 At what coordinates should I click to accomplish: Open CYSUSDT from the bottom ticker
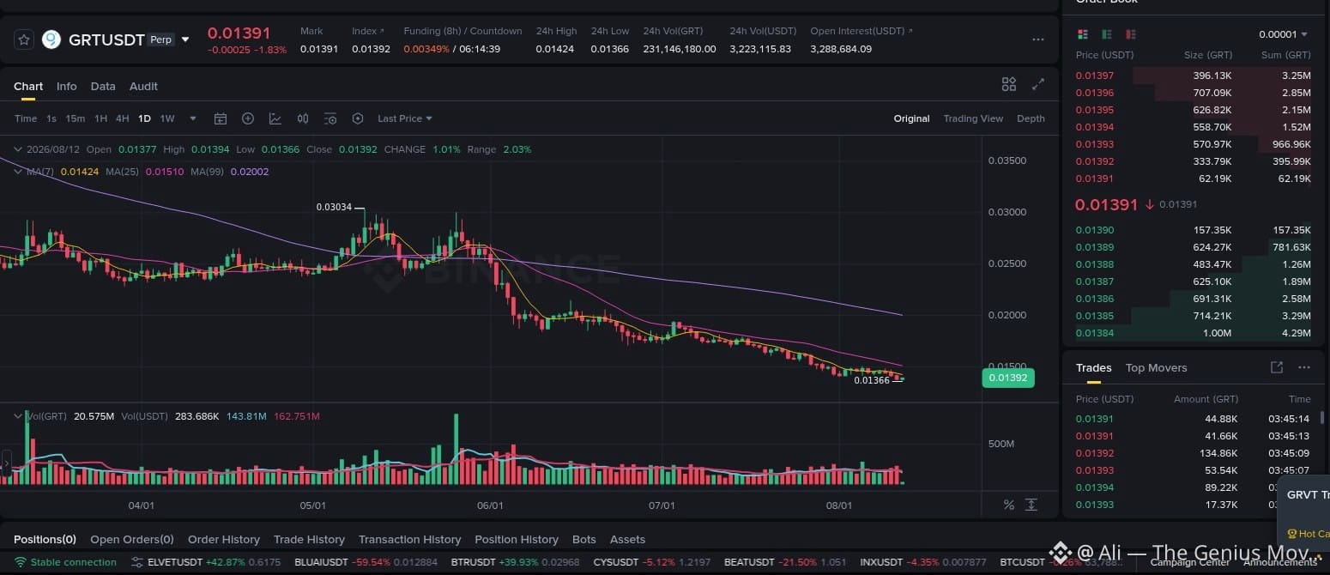(x=651, y=562)
